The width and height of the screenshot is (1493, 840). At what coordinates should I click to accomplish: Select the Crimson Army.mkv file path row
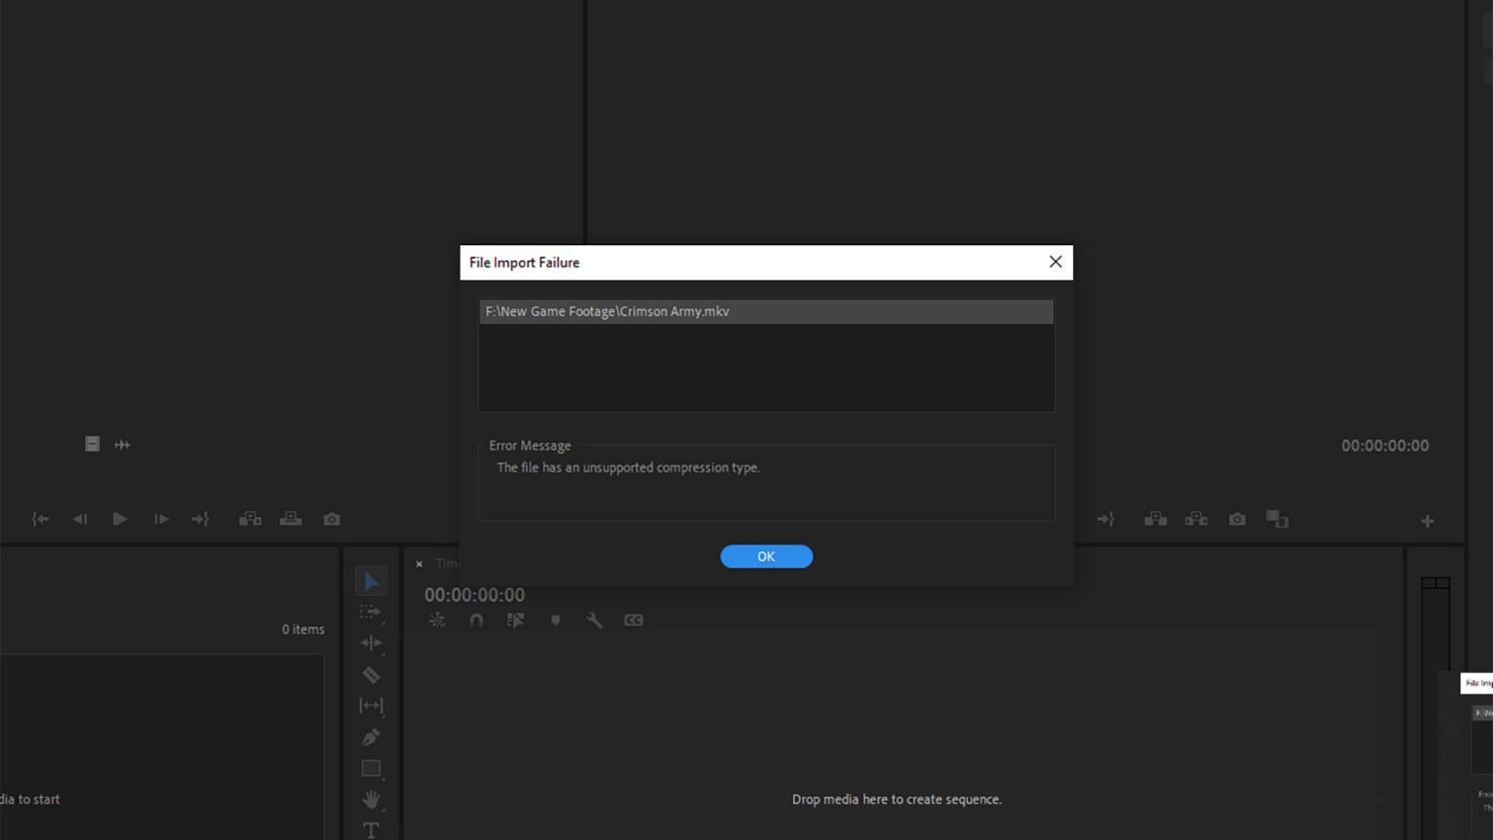coord(766,311)
